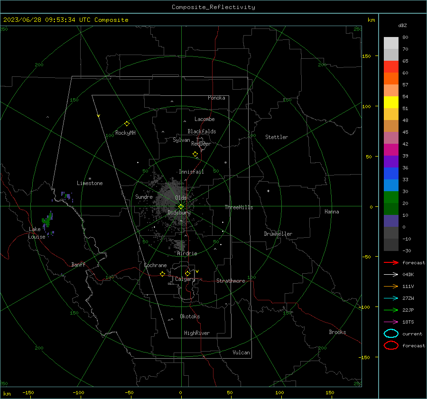Click the yellow diamond marker above Calgary
This screenshot has width=427, height=399.
point(187,273)
